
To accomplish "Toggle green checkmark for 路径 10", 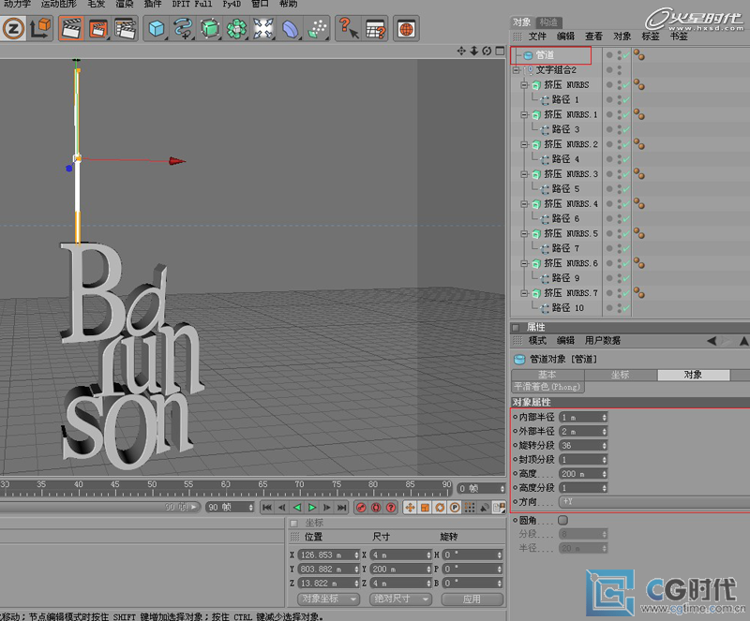I will coord(626,308).
